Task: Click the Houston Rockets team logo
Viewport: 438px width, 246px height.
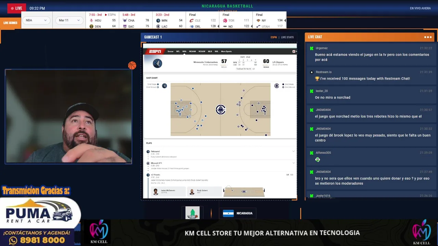Action: 91,20
